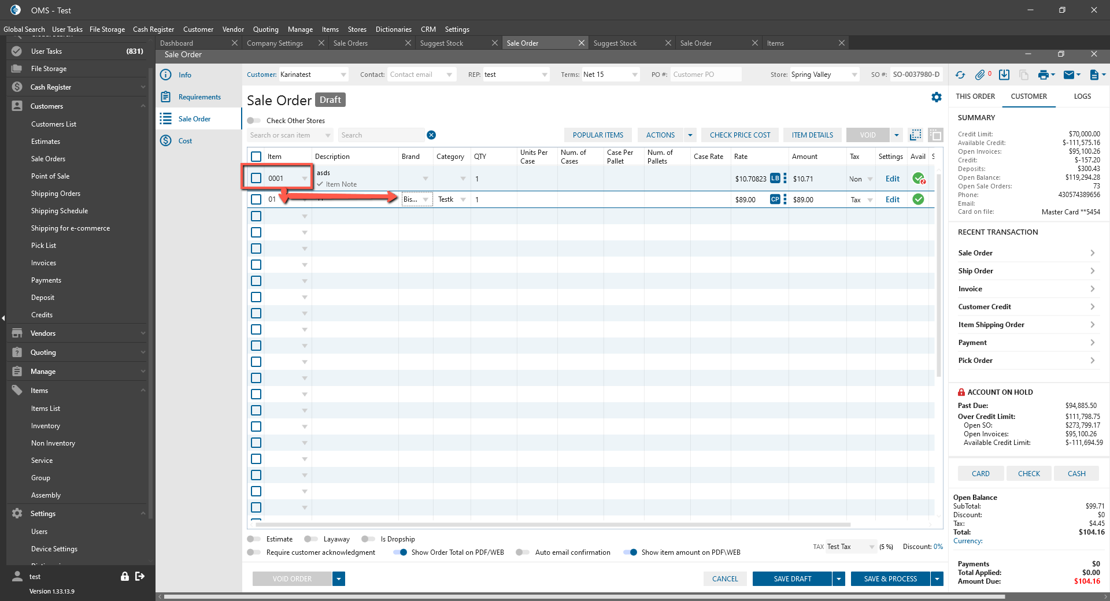Click the download/import icon in the order toolbar
The image size is (1110, 601).
click(x=1004, y=75)
